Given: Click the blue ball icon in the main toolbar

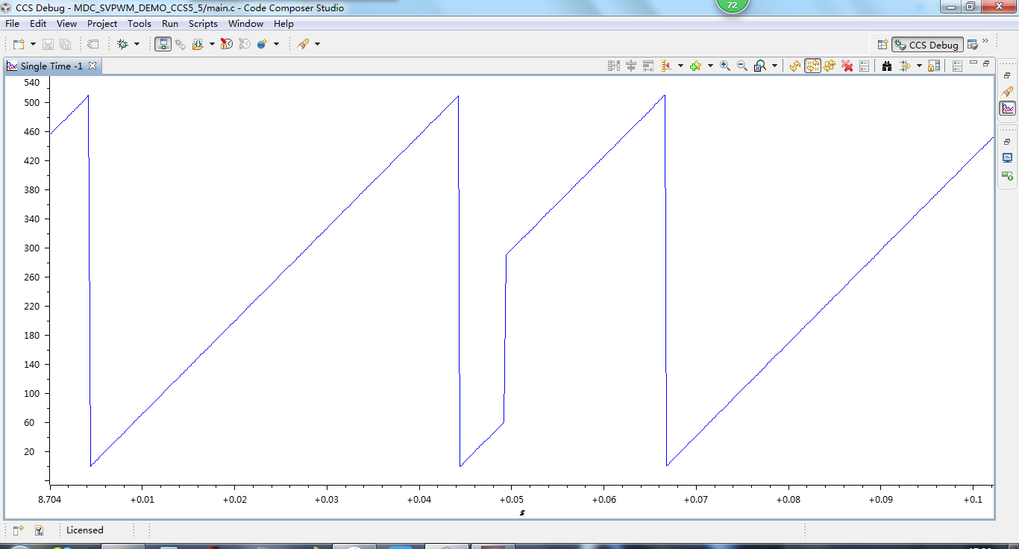Looking at the screenshot, I should (x=262, y=45).
